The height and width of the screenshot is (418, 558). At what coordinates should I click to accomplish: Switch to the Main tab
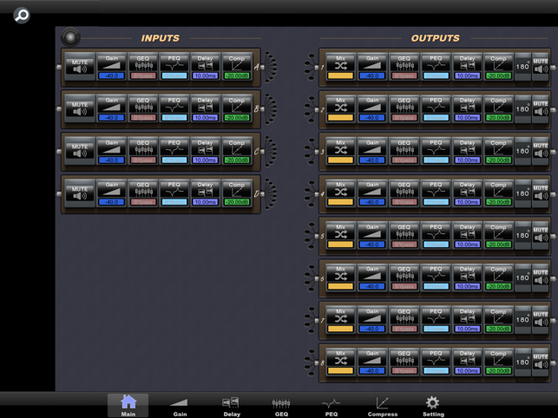(128, 405)
